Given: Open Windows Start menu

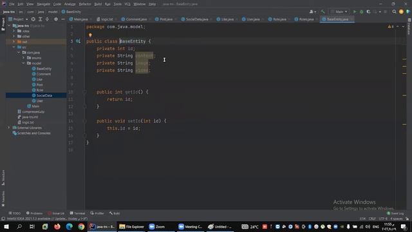Looking at the screenshot, I should click(6, 226).
